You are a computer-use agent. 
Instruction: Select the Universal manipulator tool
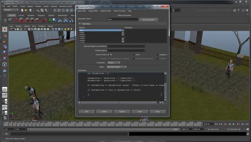(5, 64)
